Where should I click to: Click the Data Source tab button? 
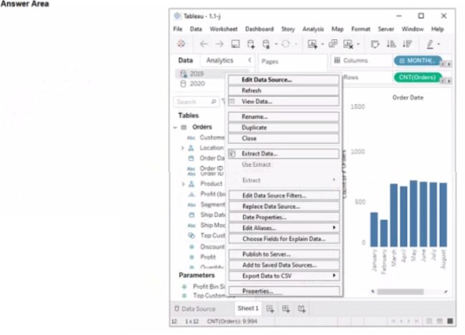click(x=195, y=309)
